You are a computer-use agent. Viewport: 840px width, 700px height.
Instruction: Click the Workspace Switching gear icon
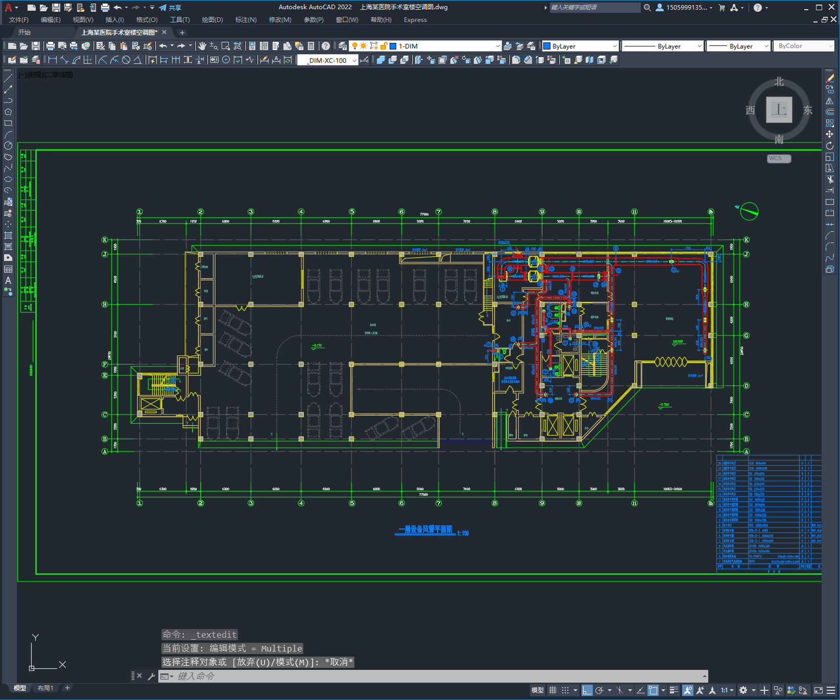(743, 690)
